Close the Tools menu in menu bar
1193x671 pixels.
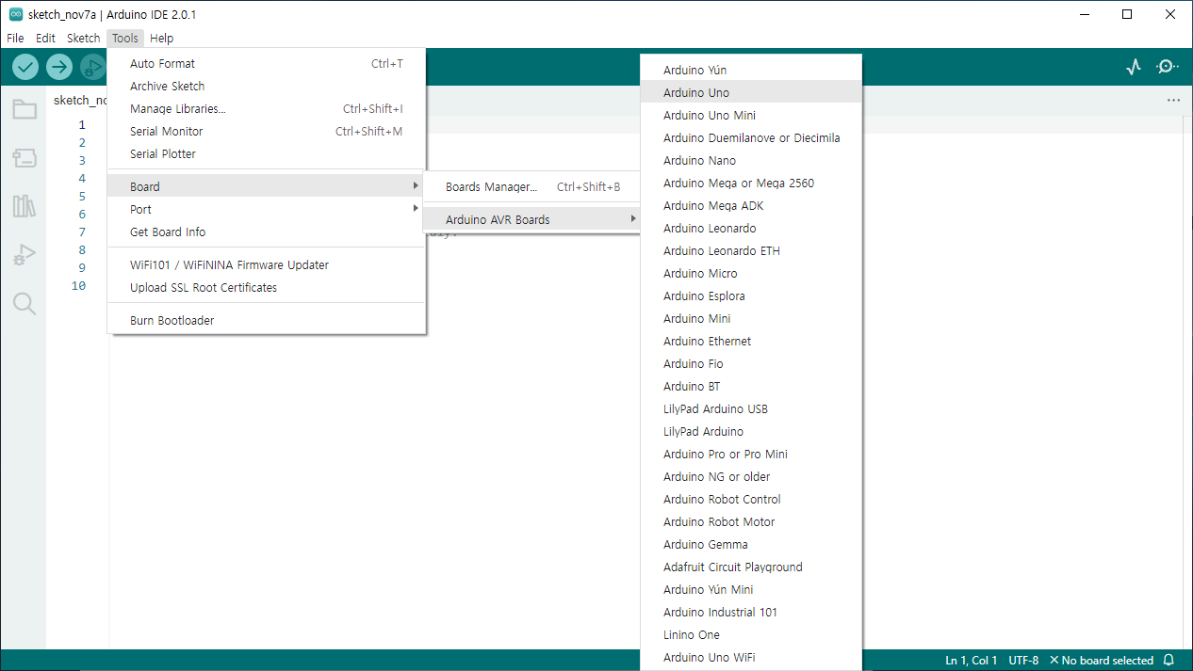(124, 39)
